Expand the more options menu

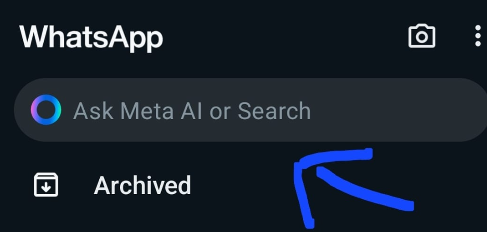(478, 36)
